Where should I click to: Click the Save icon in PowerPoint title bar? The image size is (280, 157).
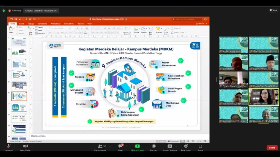click(x=16, y=19)
